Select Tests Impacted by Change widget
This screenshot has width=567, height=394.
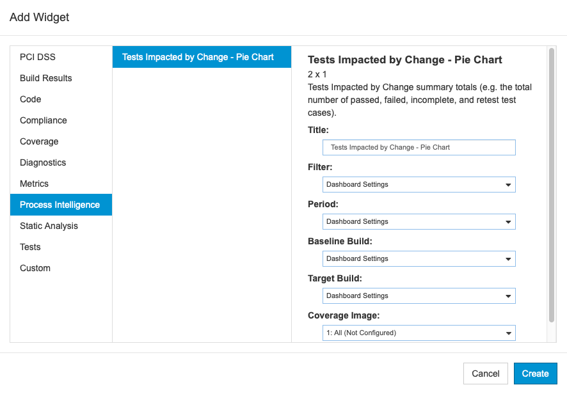coord(202,57)
